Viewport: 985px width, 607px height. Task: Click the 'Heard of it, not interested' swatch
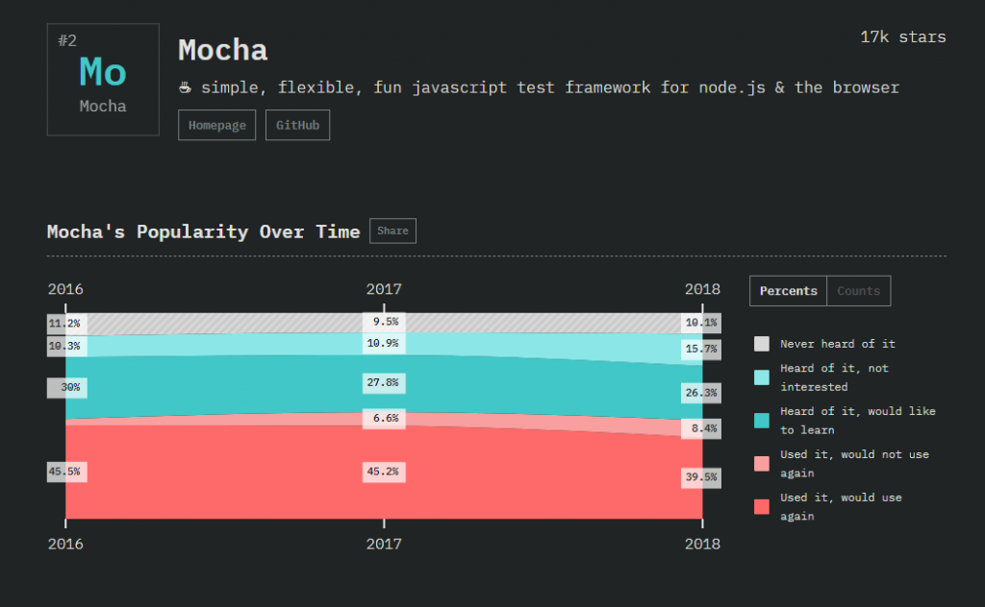point(761,377)
